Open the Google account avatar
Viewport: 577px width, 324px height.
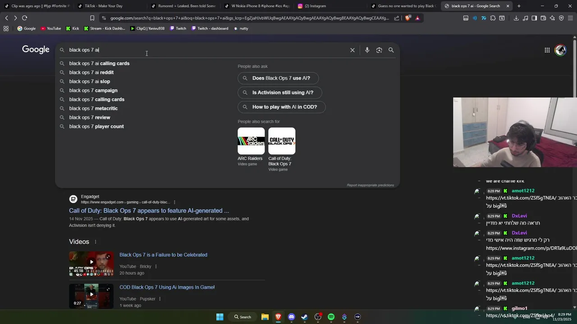[560, 50]
